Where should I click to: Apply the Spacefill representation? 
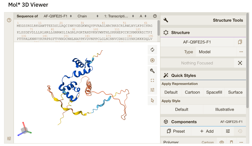(214, 92)
